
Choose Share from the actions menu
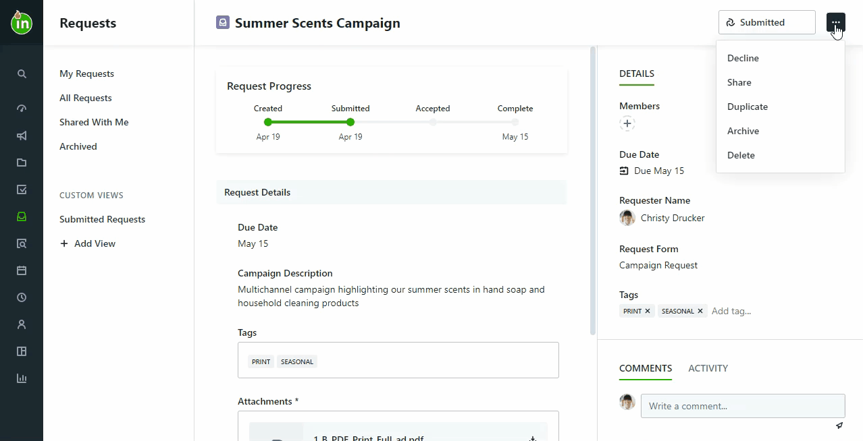point(781,82)
